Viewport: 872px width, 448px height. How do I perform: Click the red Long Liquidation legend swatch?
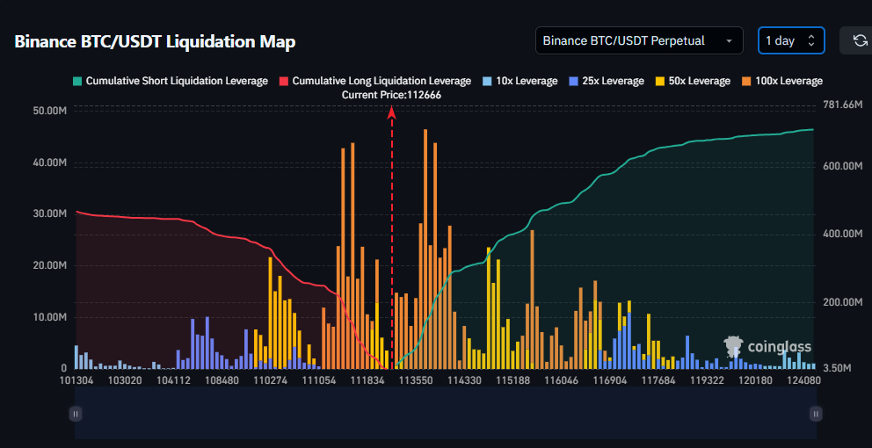pyautogui.click(x=283, y=81)
